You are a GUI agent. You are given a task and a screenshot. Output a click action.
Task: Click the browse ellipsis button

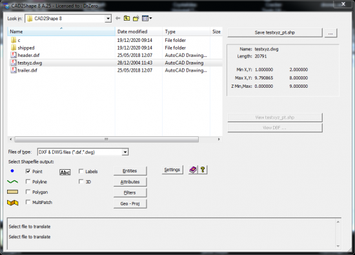(x=330, y=33)
